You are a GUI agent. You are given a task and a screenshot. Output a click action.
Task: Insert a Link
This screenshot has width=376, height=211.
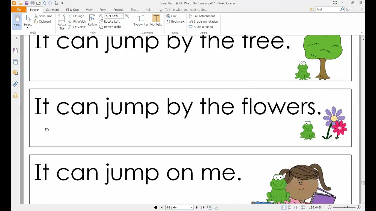click(172, 16)
